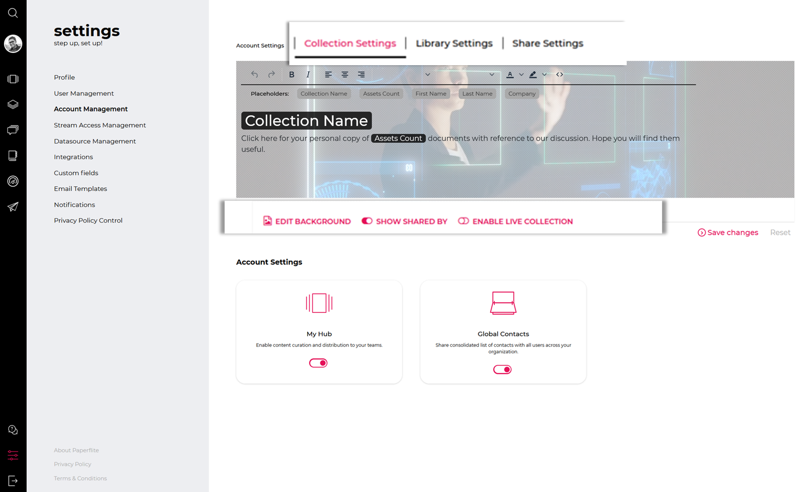
Task: Open the streams screens icon in sidebar
Action: pyautogui.click(x=13, y=130)
